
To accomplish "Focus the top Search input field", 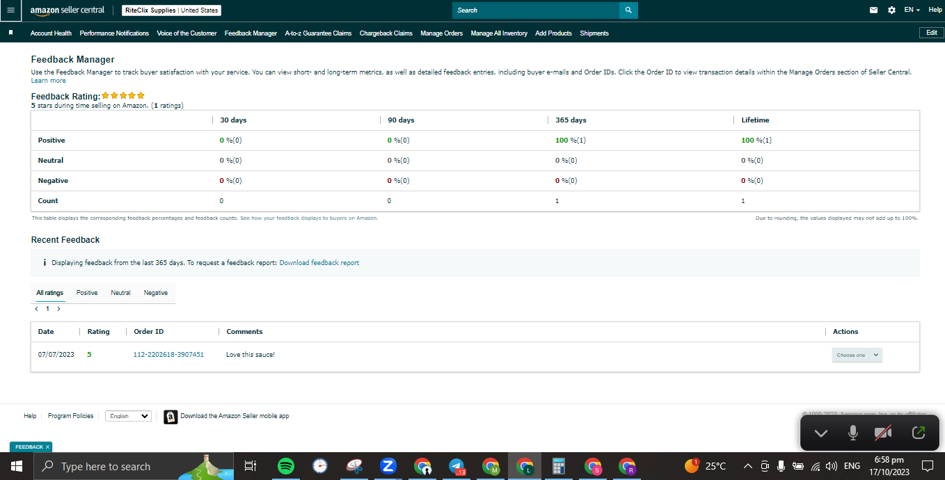I will pyautogui.click(x=536, y=10).
